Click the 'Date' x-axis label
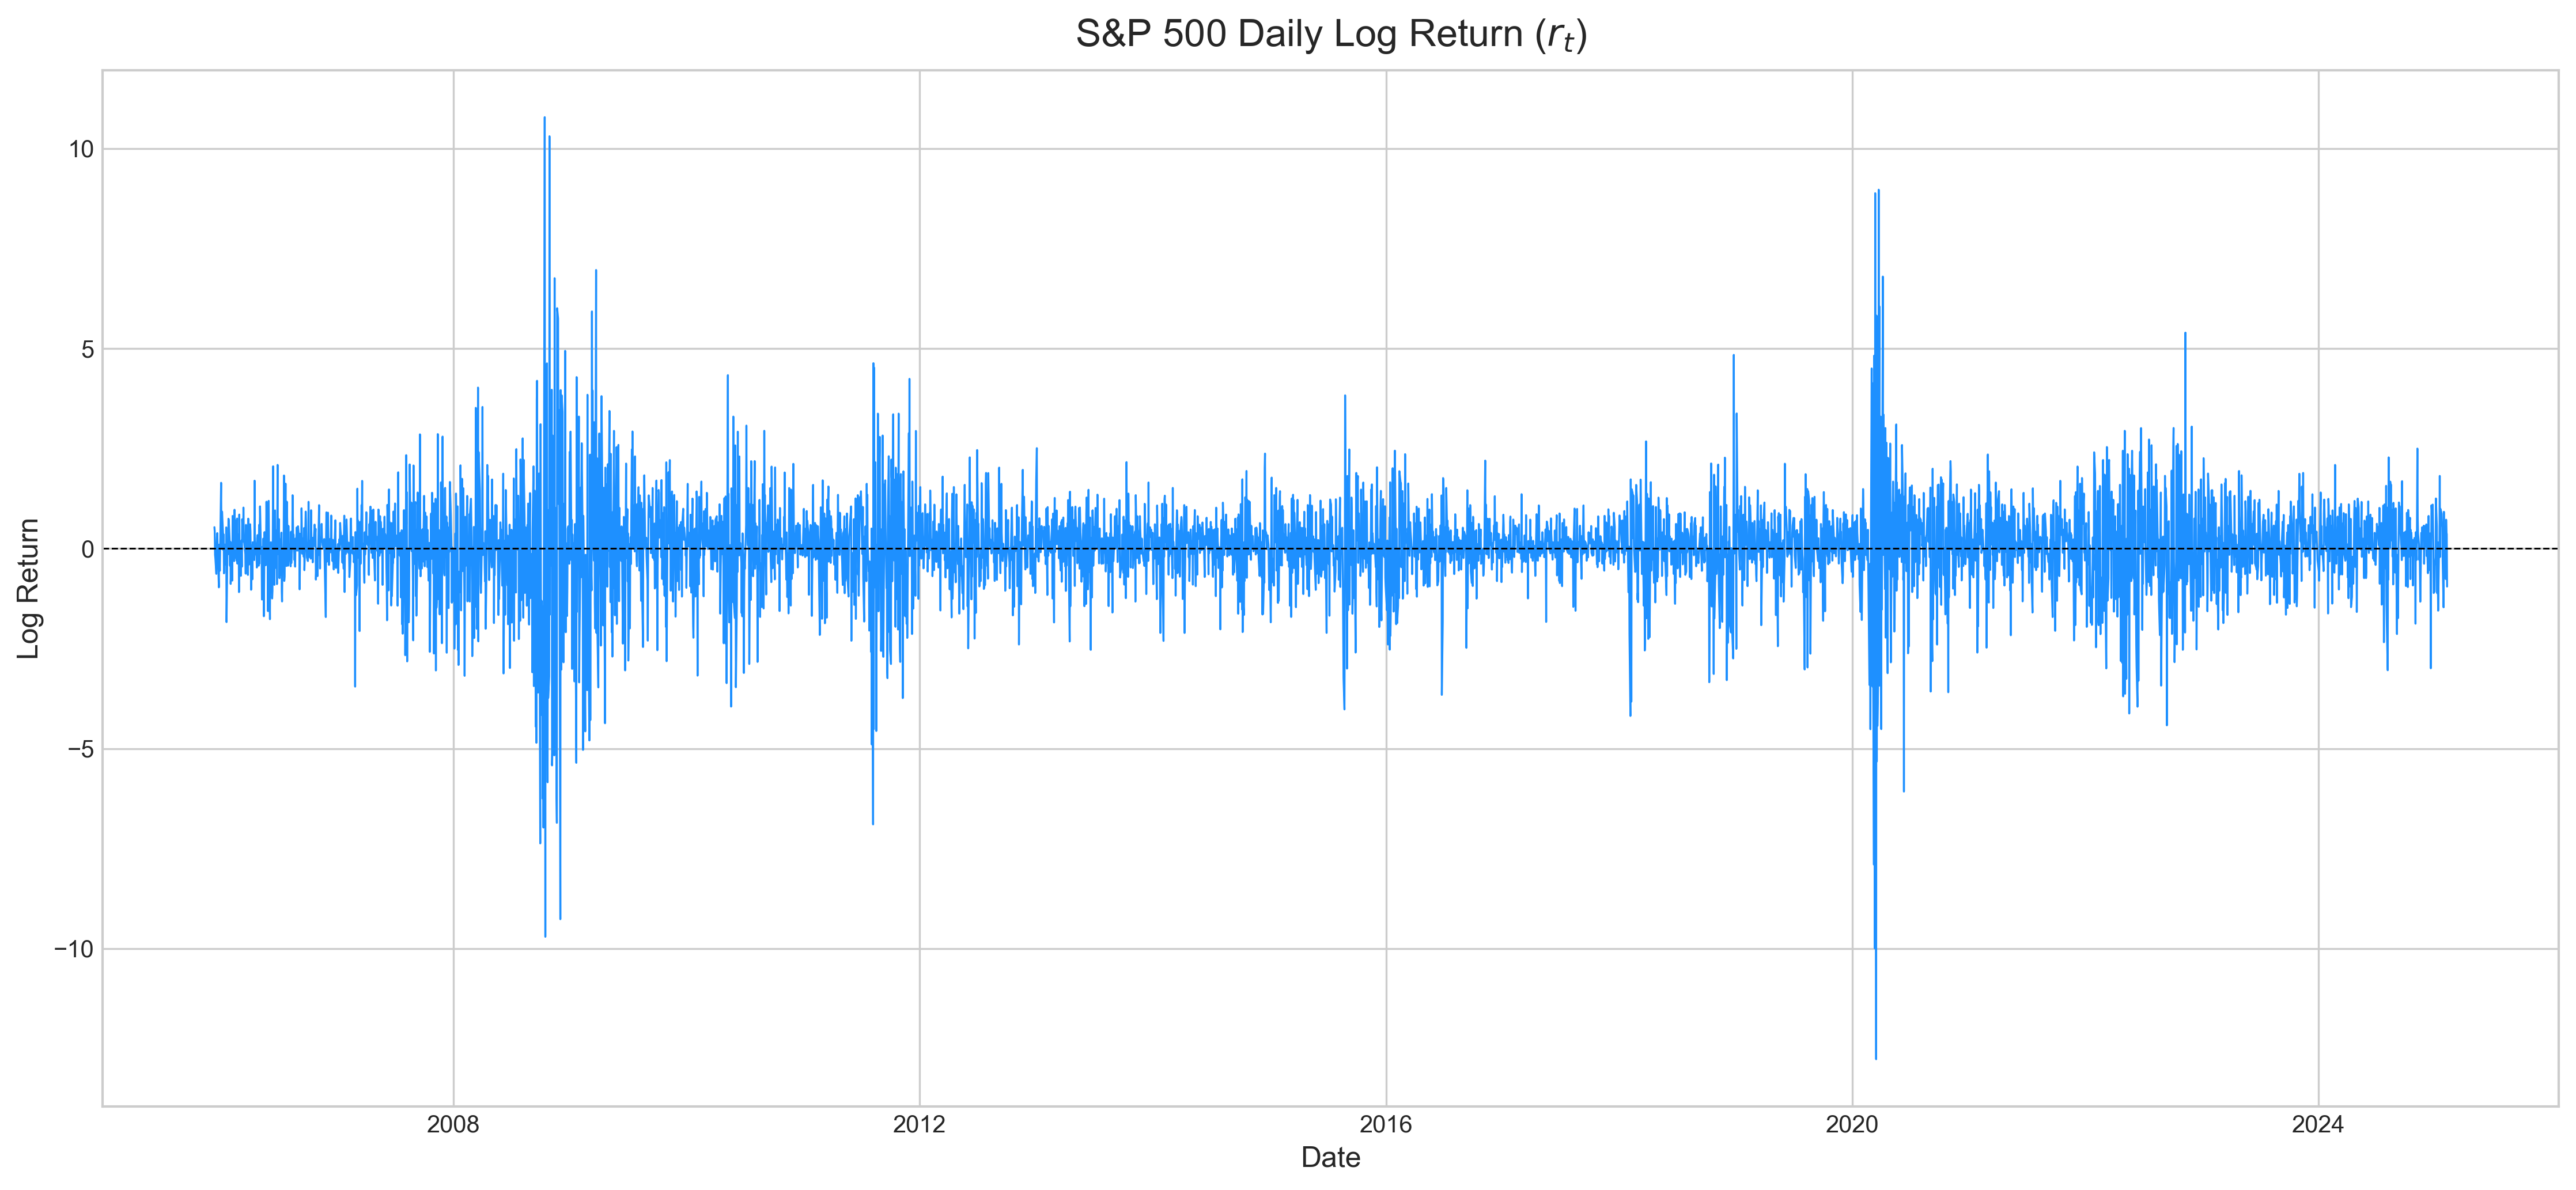The height and width of the screenshot is (1190, 2576). pos(1330,1157)
